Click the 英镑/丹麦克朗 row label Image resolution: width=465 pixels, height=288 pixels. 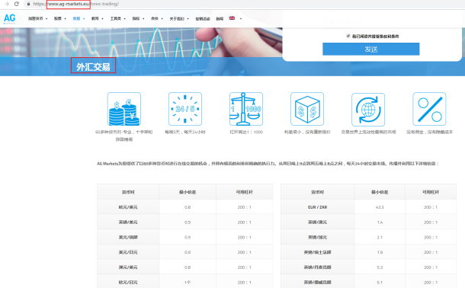pyautogui.click(x=317, y=267)
